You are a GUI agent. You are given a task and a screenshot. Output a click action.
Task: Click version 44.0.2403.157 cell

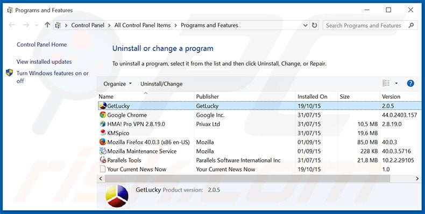pos(400,115)
